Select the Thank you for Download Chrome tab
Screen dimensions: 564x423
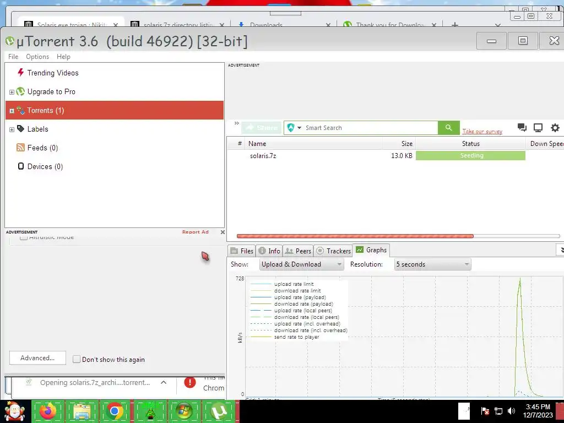389,24
